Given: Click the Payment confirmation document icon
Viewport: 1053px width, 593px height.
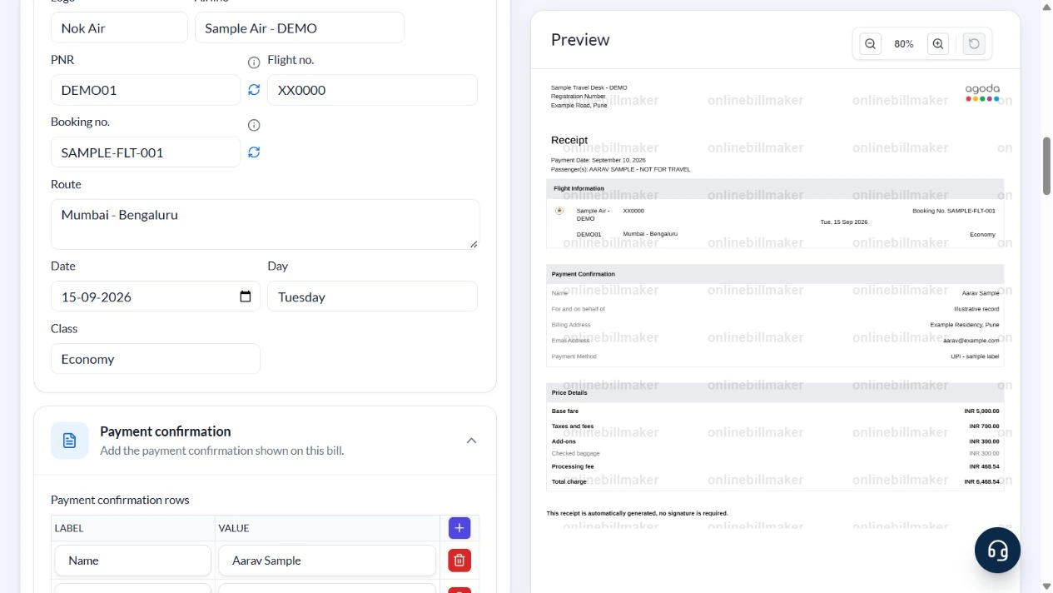Looking at the screenshot, I should (70, 440).
